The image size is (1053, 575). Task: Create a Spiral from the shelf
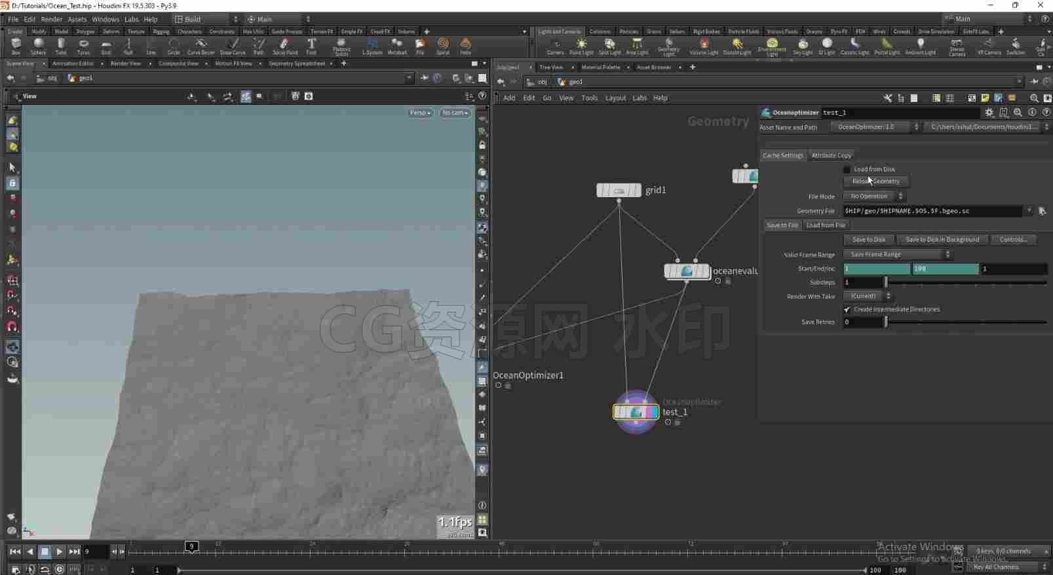coord(443,46)
